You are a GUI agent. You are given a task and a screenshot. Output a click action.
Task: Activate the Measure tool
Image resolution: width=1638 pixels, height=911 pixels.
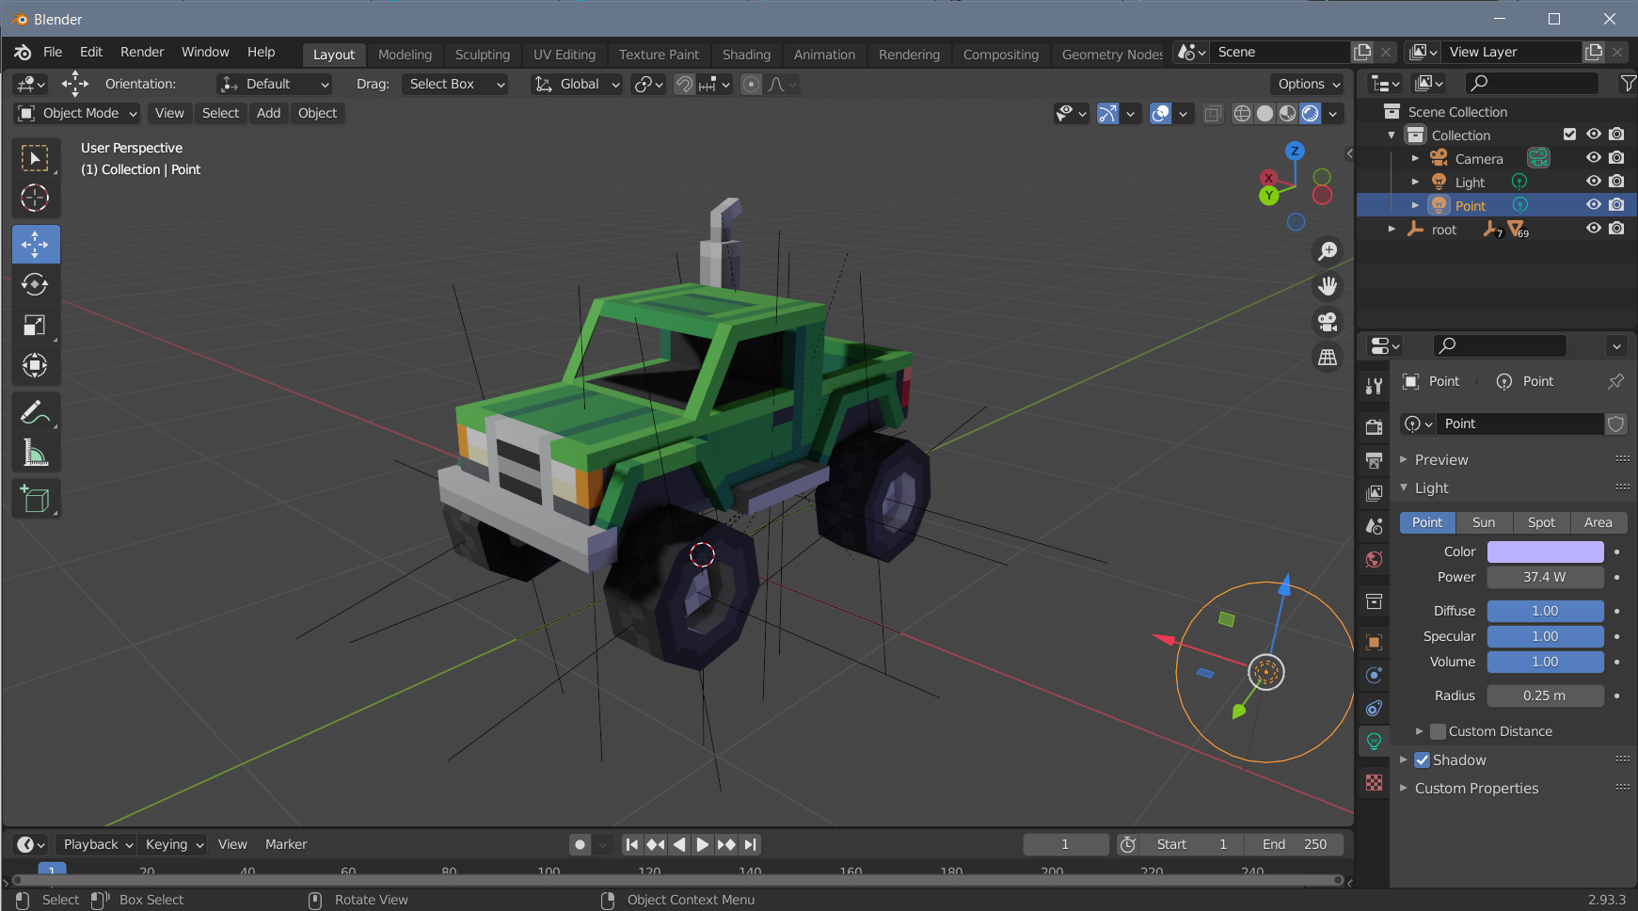click(36, 452)
